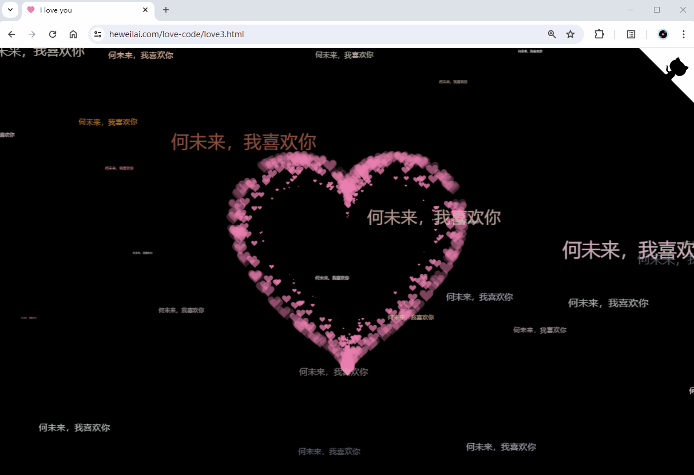This screenshot has width=694, height=475.
Task: Click the page zoom magnifier icon
Action: 552,34
